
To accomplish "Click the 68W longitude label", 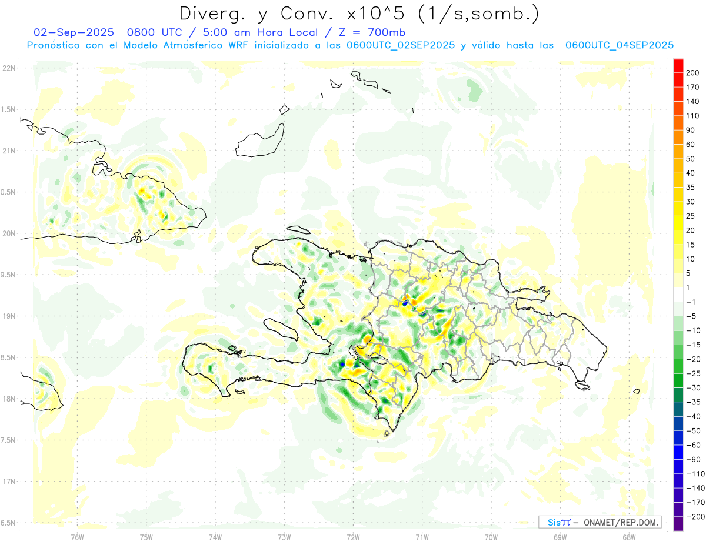I will (x=628, y=537).
